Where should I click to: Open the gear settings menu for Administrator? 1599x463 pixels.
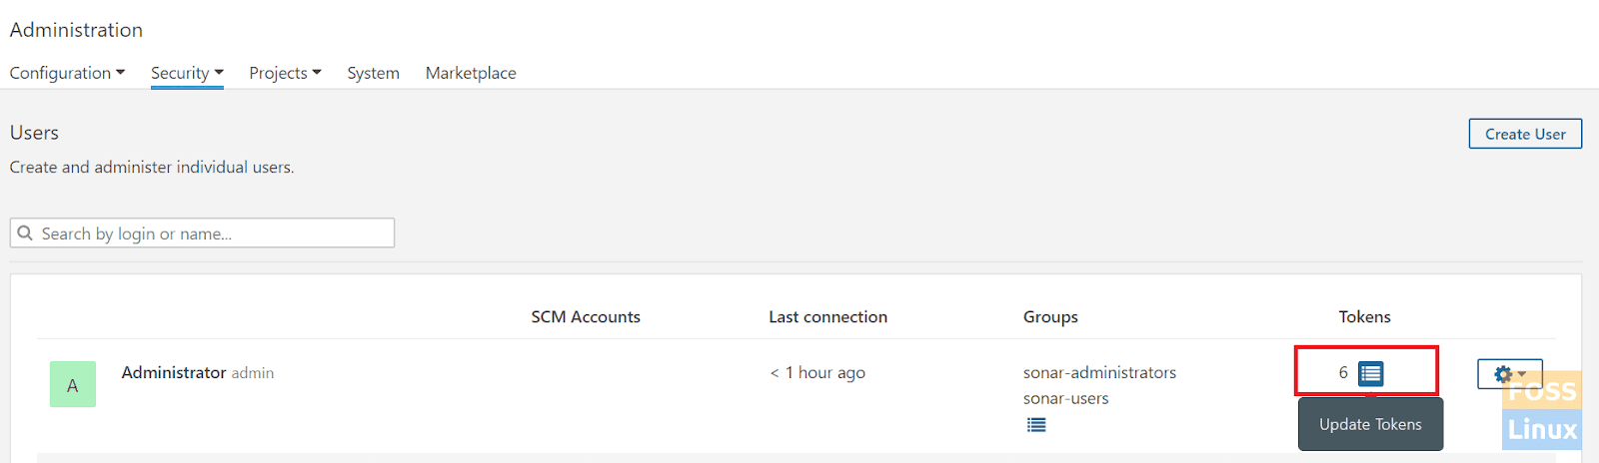(1510, 374)
